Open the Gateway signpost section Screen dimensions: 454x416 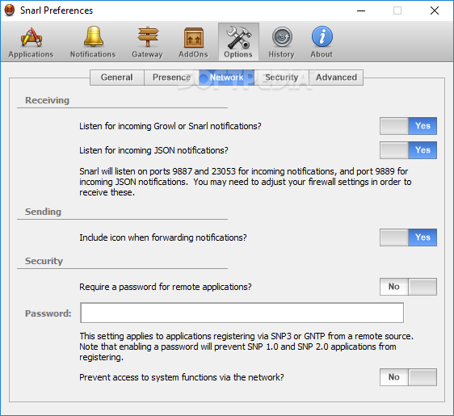pyautogui.click(x=147, y=42)
